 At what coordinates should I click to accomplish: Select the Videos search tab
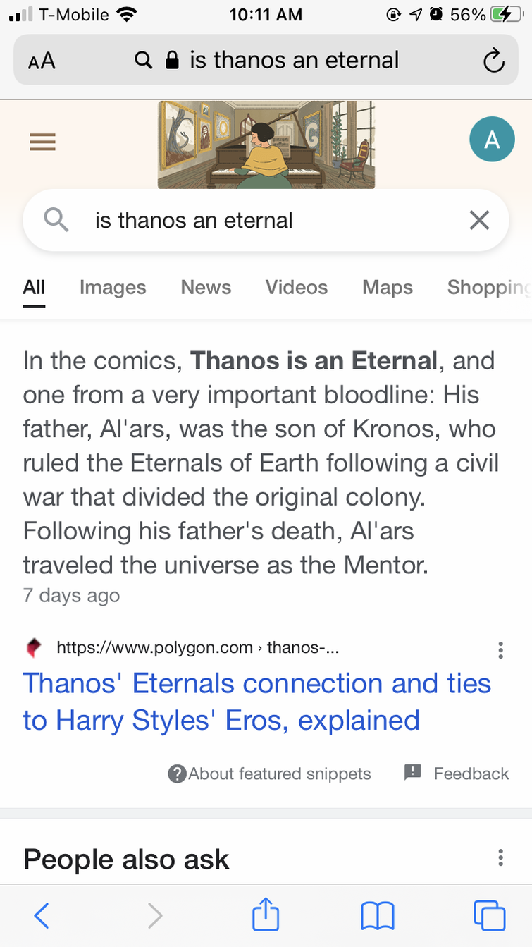(297, 287)
